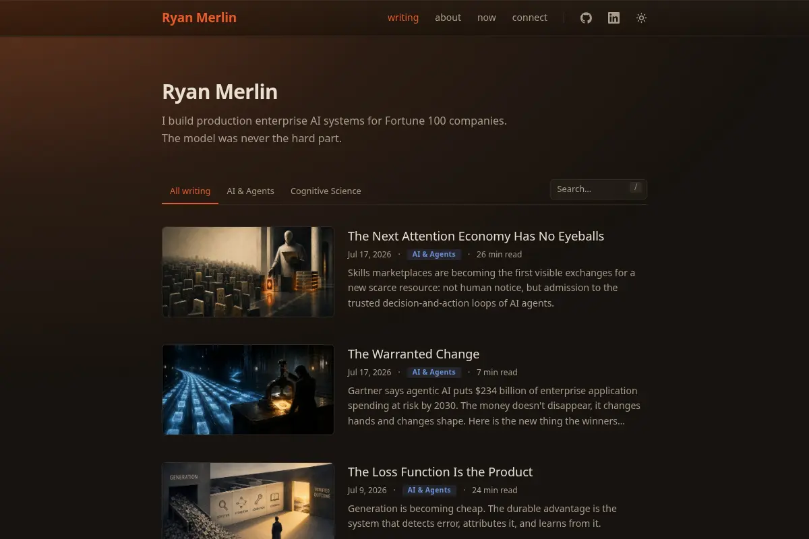809x539 pixels.
Task: Click the 26 min read label
Action: [x=499, y=255]
